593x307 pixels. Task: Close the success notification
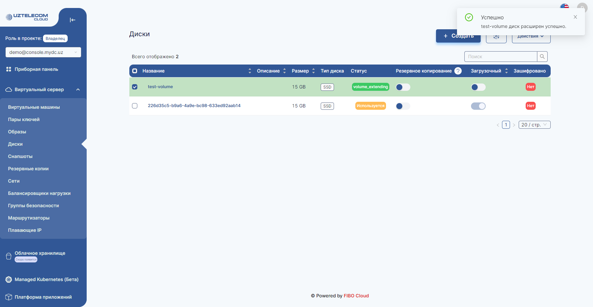tap(575, 17)
